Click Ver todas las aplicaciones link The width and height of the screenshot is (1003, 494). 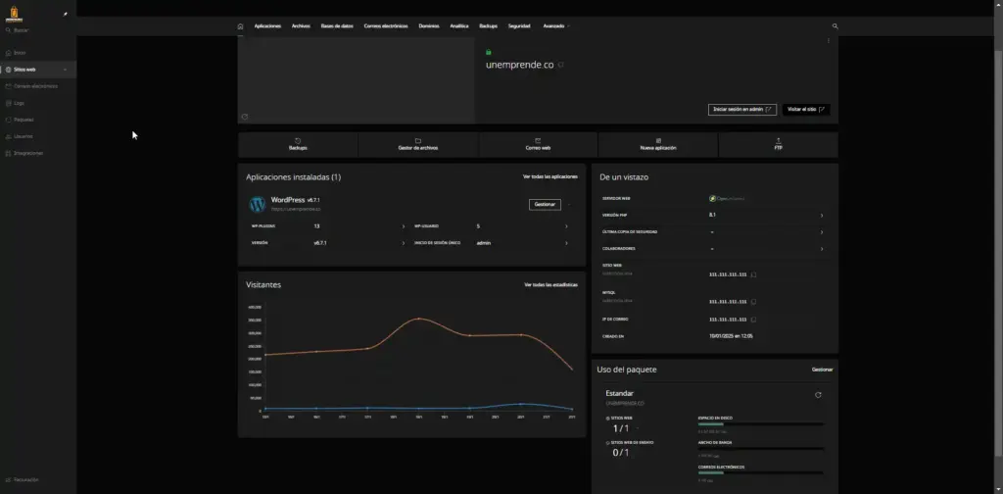pyautogui.click(x=550, y=176)
